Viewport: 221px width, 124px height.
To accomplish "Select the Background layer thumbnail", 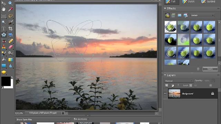I will [x=174, y=93].
